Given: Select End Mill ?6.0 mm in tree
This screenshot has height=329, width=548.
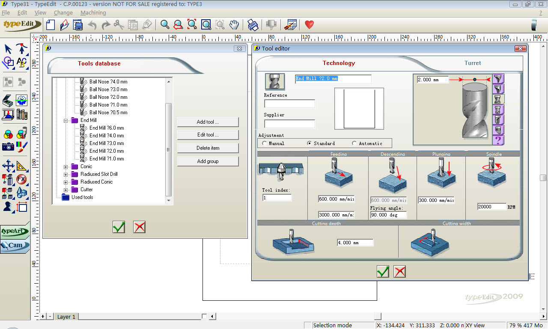Looking at the screenshot, I should 107,128.
